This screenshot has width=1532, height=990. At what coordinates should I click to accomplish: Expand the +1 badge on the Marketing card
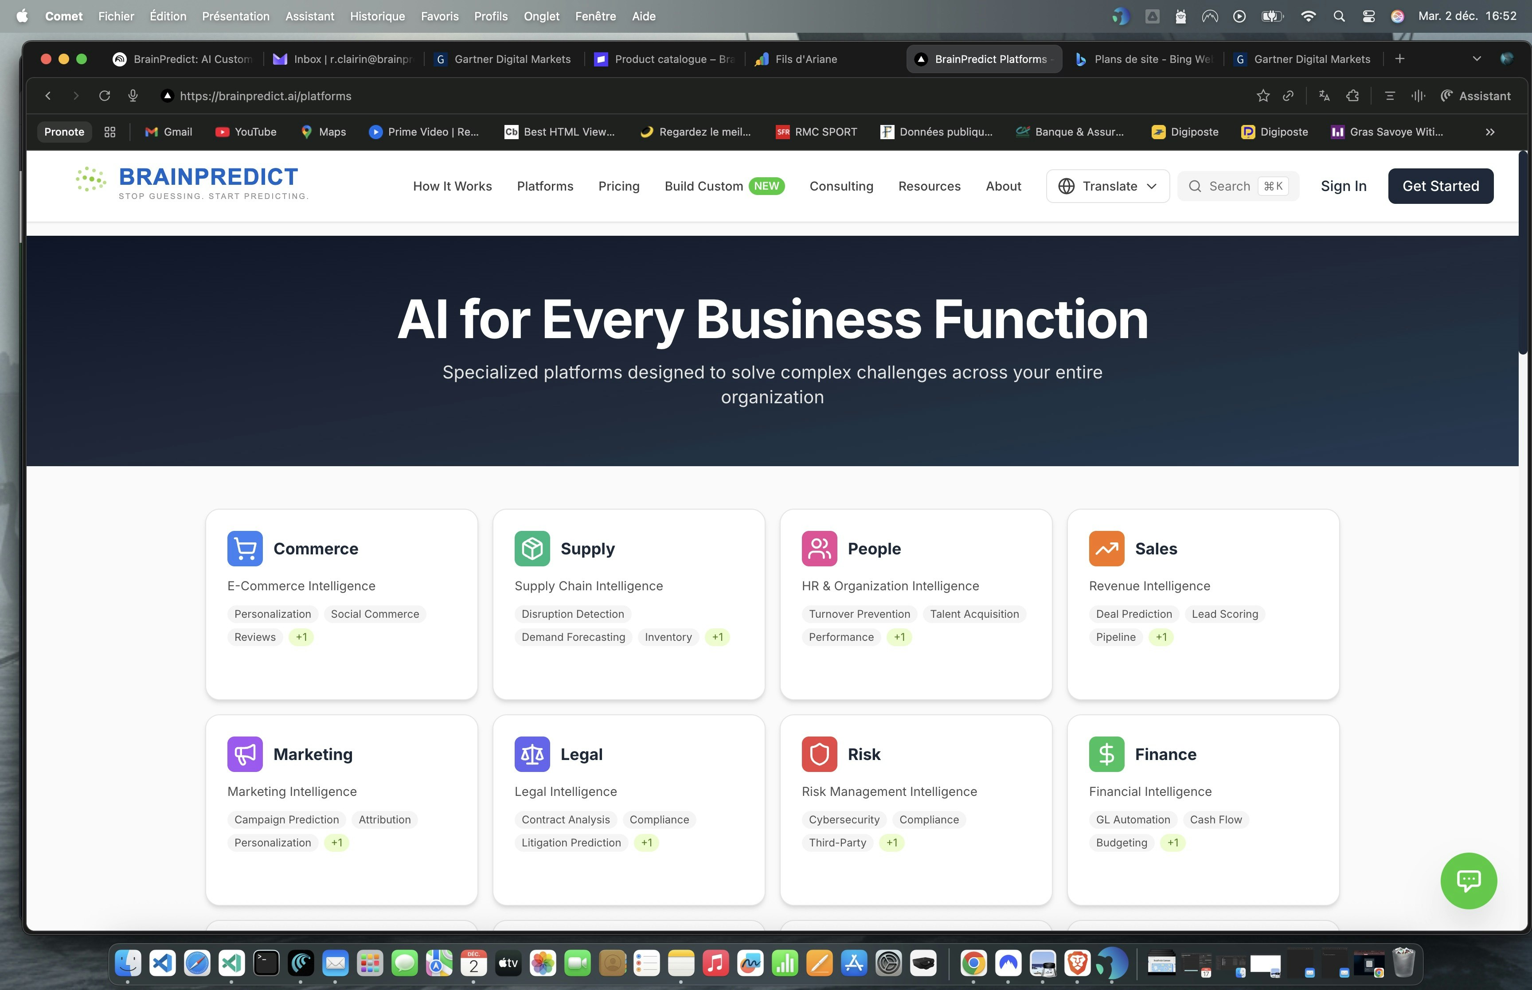click(x=337, y=843)
